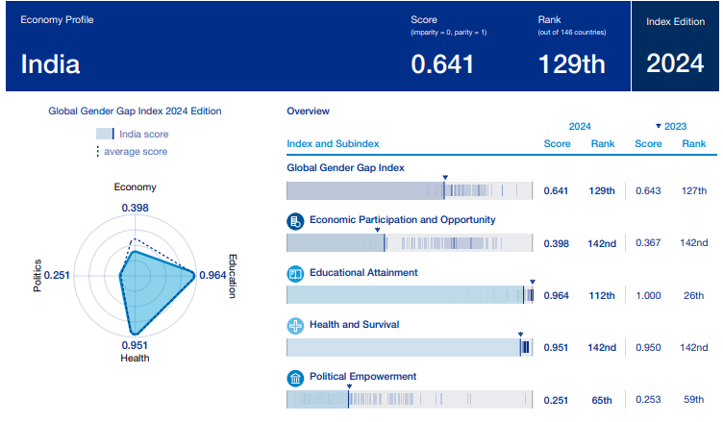
Task: Click the 2023 score 0.643
Action: point(648,191)
